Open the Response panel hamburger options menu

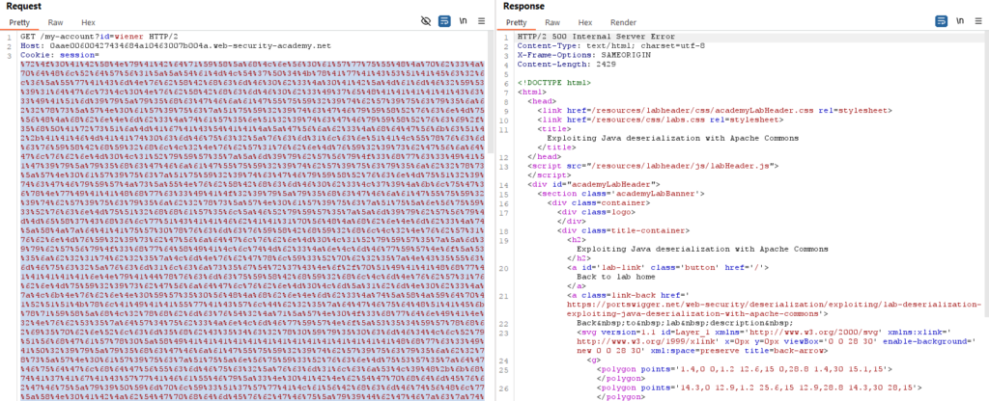tap(978, 21)
